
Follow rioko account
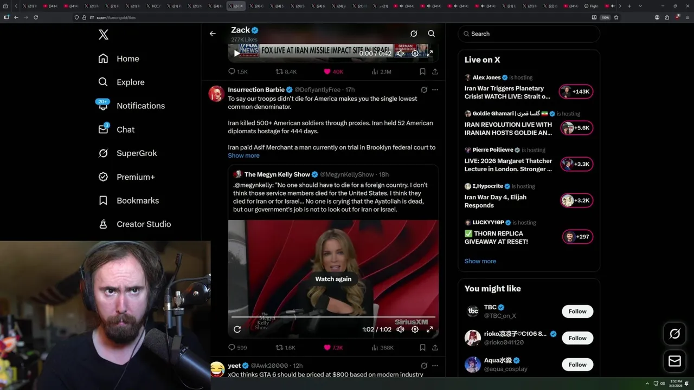[x=577, y=338]
